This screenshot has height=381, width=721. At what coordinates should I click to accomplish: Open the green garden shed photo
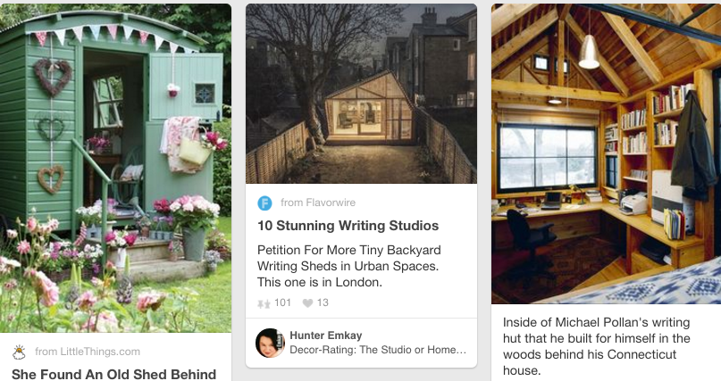(115, 168)
